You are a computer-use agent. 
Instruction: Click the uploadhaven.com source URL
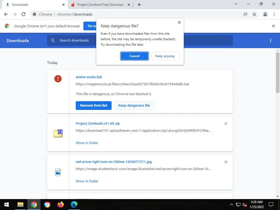click(143, 130)
